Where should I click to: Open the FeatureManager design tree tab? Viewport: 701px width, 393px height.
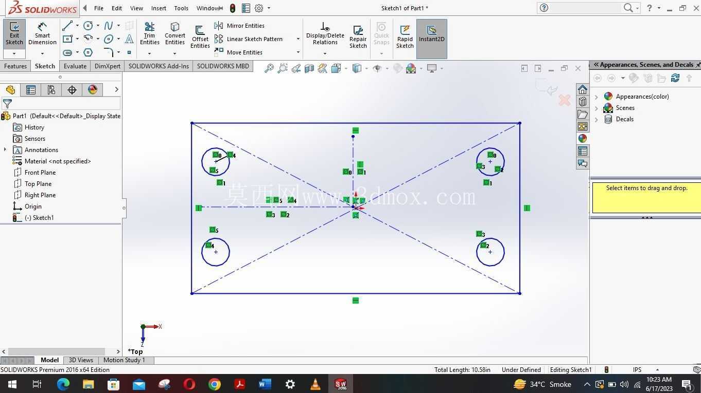click(x=10, y=90)
